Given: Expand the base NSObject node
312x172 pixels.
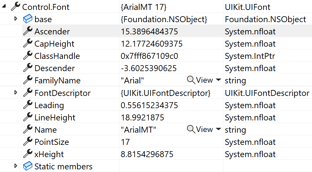Looking at the screenshot, I should tap(16, 19).
